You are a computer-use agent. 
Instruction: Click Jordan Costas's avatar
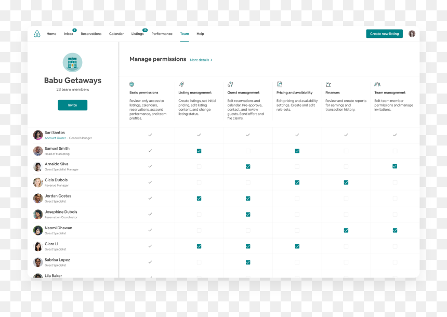click(38, 199)
